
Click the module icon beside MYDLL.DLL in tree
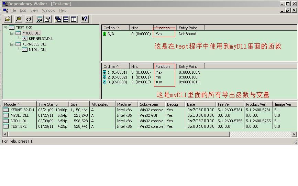[18, 33]
